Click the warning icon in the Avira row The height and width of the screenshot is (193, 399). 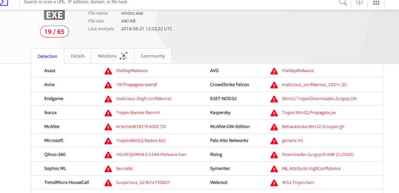pos(108,85)
